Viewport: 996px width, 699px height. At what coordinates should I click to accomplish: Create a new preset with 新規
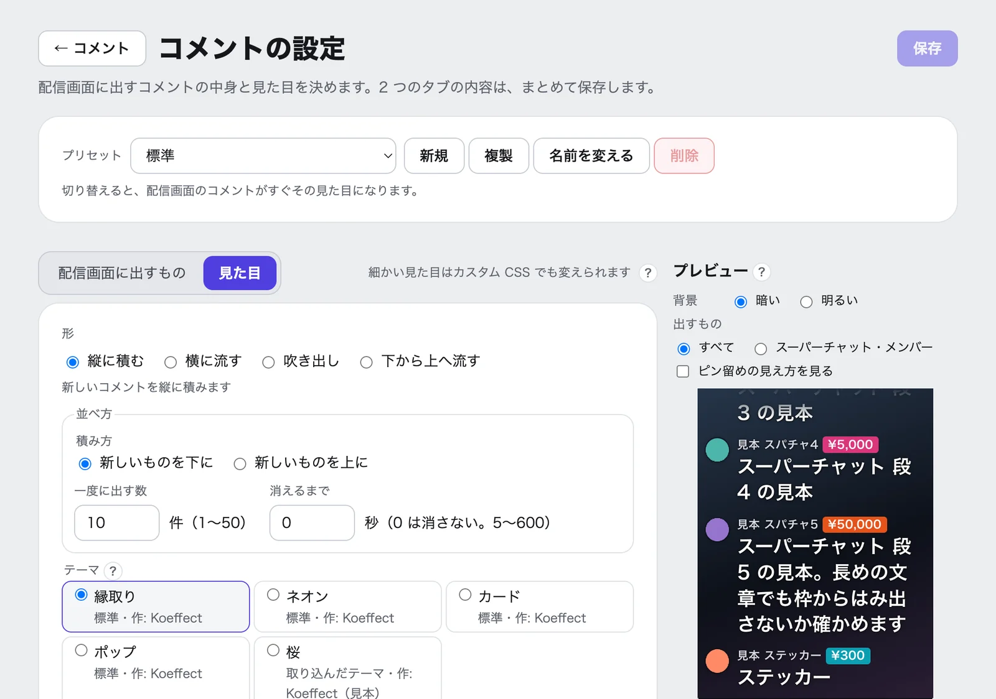[x=434, y=155]
